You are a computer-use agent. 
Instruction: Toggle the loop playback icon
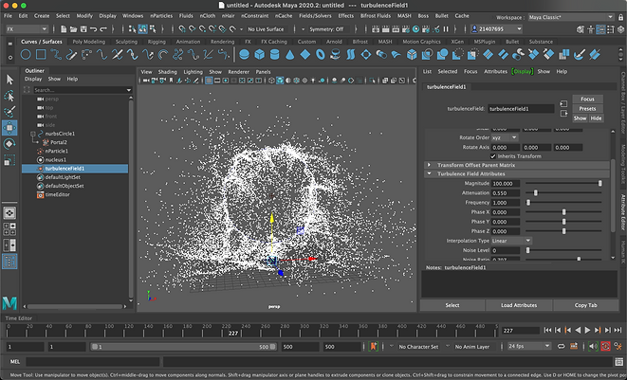tap(561, 347)
